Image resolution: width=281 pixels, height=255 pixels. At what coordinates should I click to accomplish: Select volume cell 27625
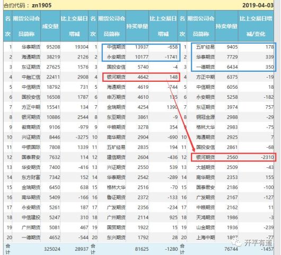coord(53,67)
